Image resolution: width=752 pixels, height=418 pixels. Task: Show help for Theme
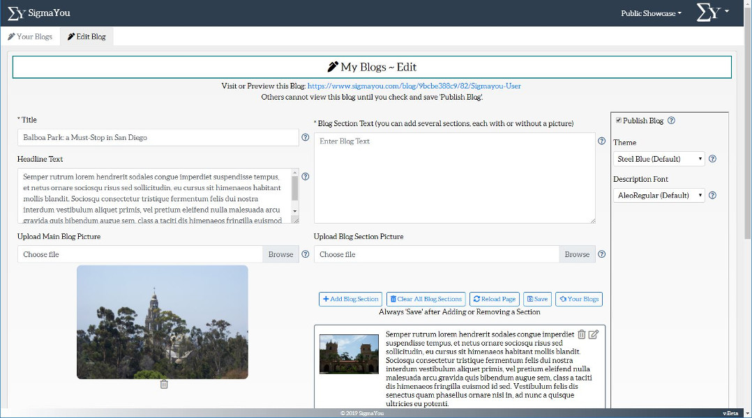(713, 159)
